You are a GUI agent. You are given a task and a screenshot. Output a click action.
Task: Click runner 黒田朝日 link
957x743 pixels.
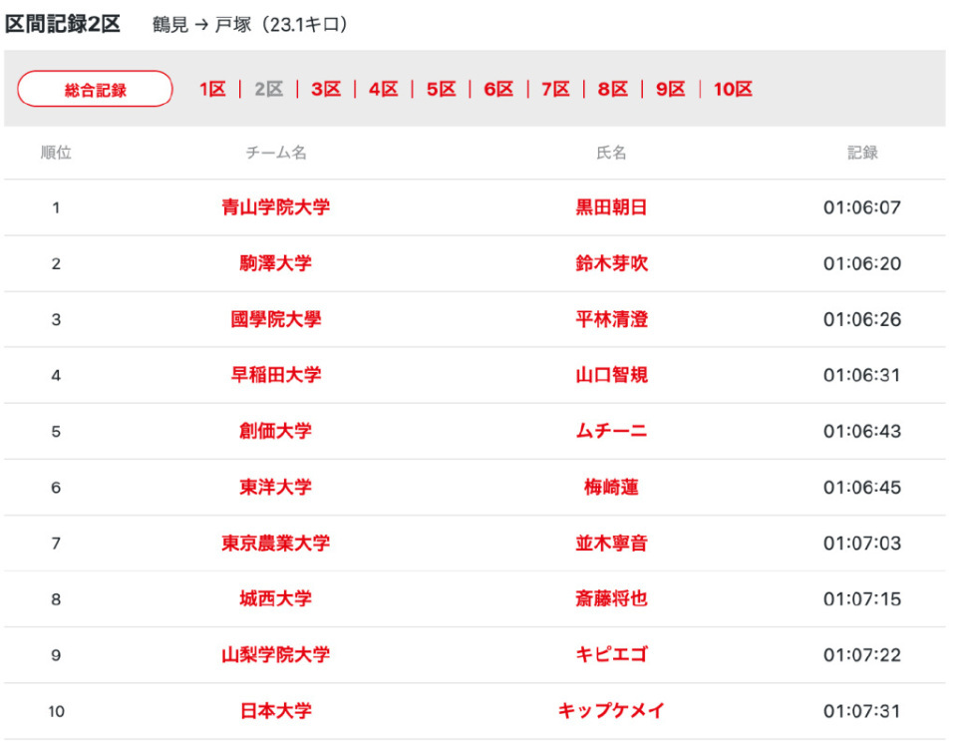611,207
